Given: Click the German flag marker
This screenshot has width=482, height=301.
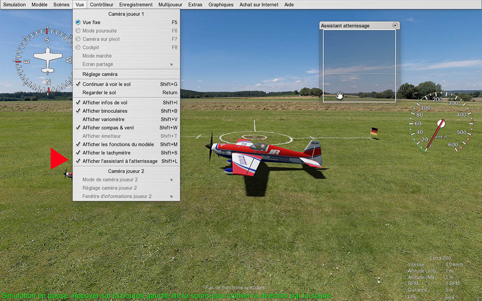Looking at the screenshot, I should [x=374, y=132].
